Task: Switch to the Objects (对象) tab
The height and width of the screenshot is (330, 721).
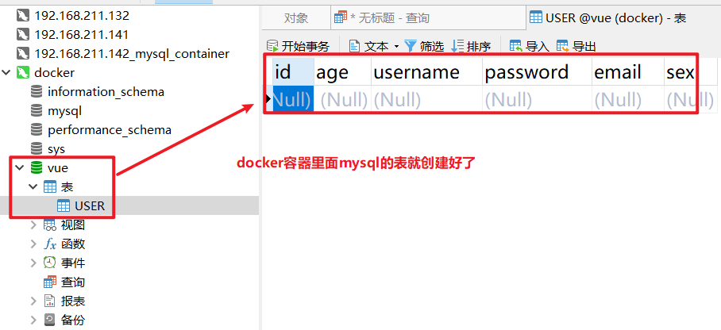Action: point(295,17)
